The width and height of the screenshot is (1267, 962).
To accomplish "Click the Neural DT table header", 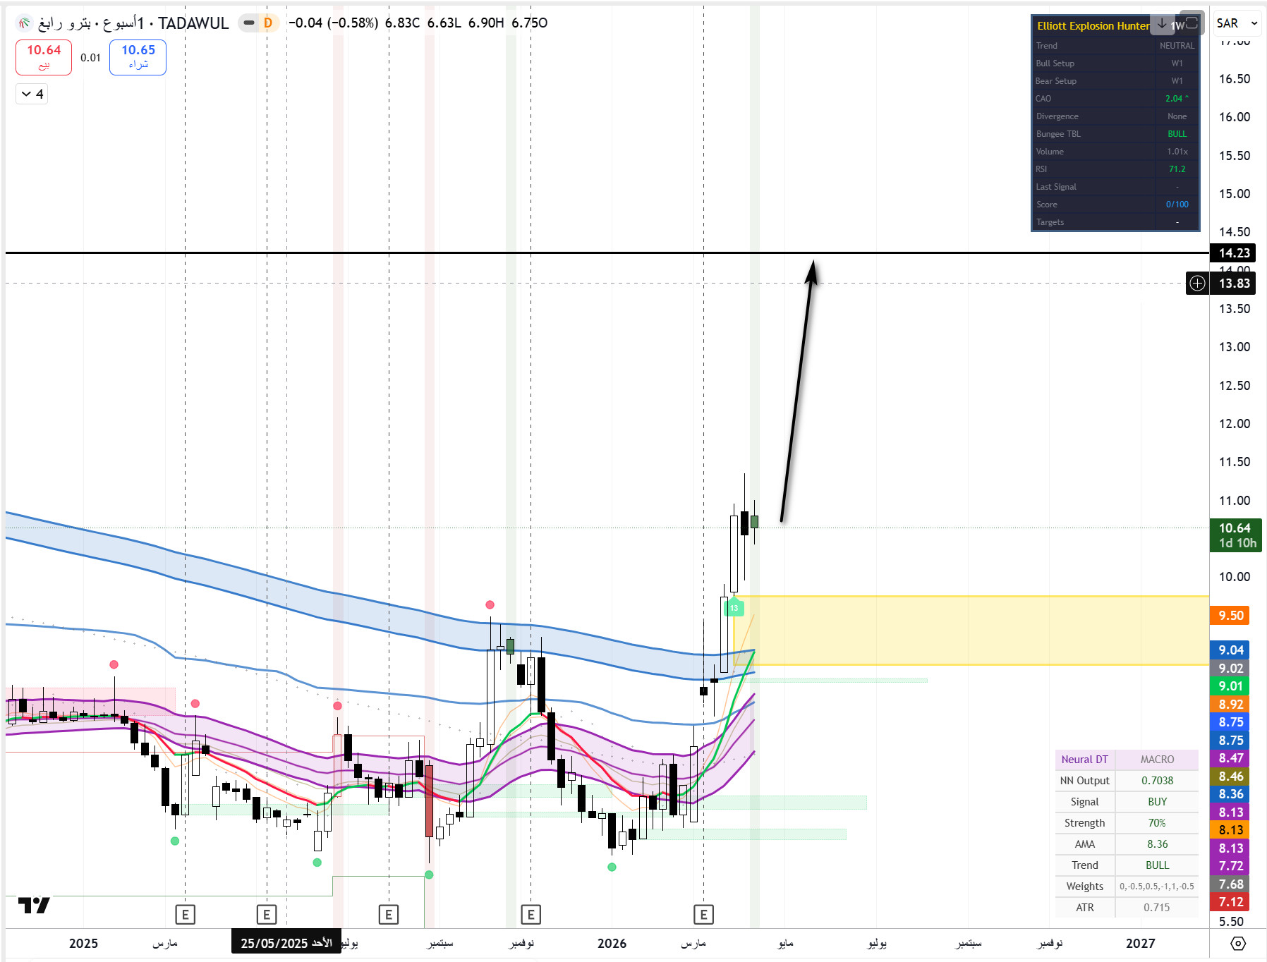I will (1084, 760).
